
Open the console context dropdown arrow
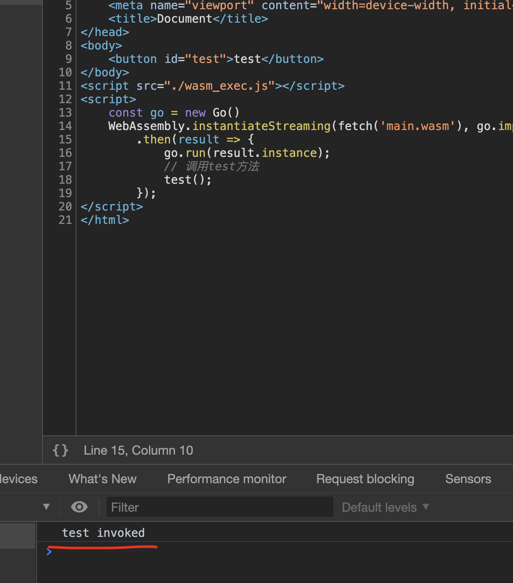(x=47, y=507)
